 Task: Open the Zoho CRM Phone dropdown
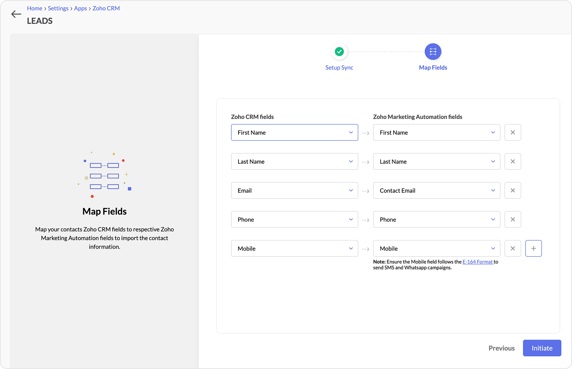pos(295,219)
